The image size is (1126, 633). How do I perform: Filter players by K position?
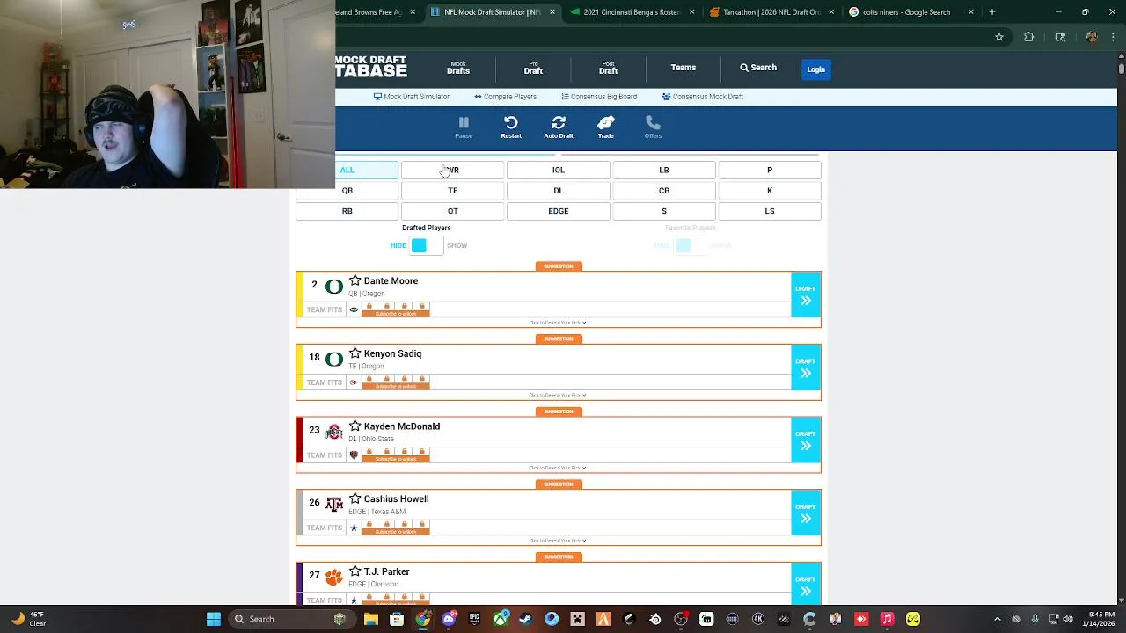(770, 191)
